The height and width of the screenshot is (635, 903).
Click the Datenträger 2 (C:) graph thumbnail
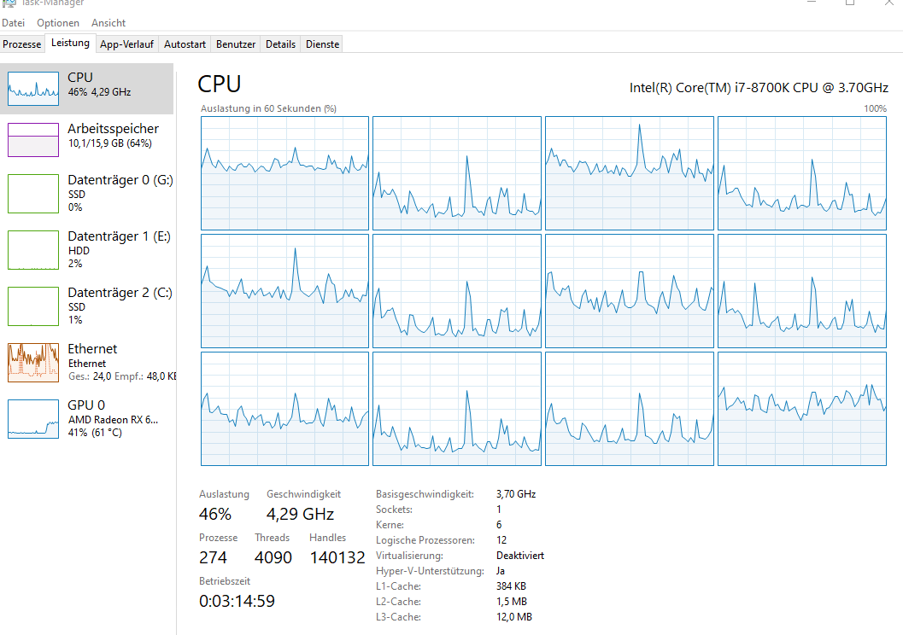33,306
